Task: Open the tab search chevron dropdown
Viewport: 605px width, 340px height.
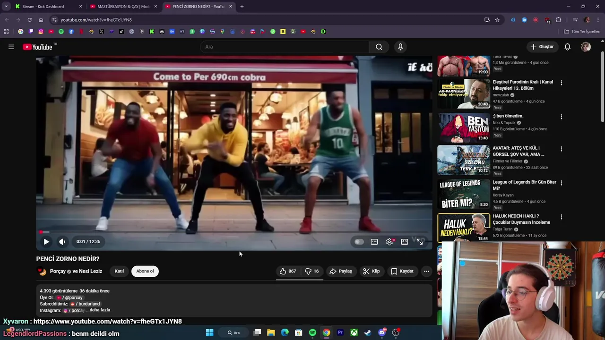Action: click(x=6, y=7)
